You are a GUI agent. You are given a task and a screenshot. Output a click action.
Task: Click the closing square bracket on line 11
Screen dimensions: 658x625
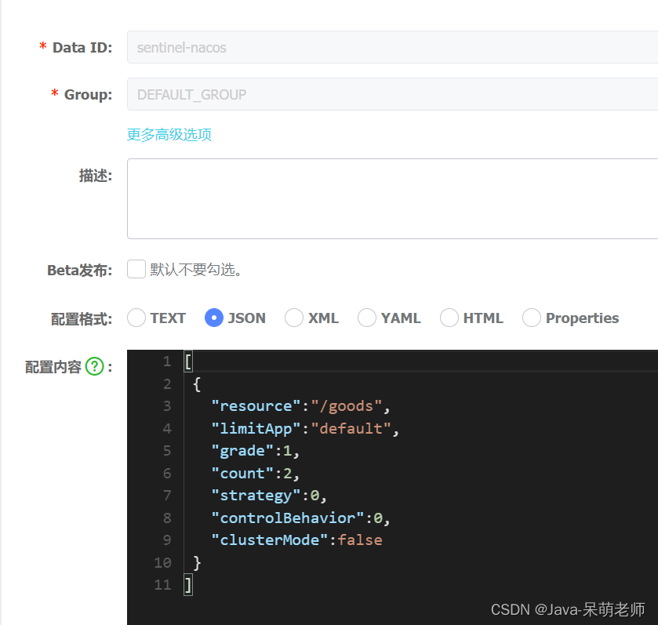[x=188, y=585]
